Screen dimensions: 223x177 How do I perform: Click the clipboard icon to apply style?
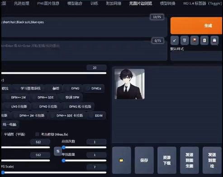coord(204,40)
